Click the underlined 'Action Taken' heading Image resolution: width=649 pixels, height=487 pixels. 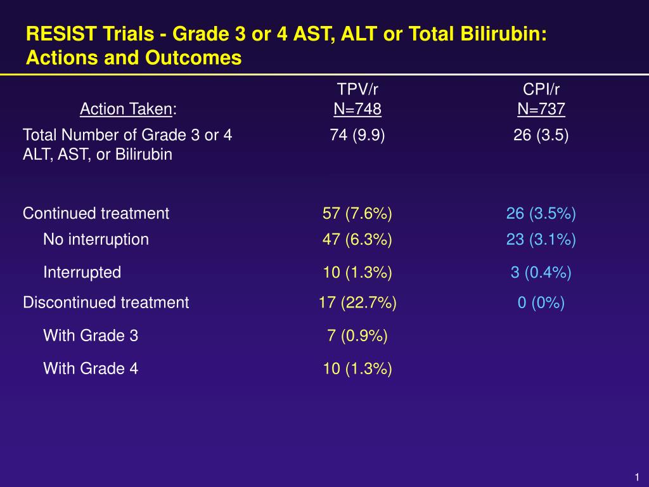click(126, 110)
